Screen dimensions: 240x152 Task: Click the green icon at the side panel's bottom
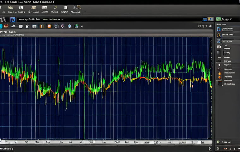pos(218,142)
